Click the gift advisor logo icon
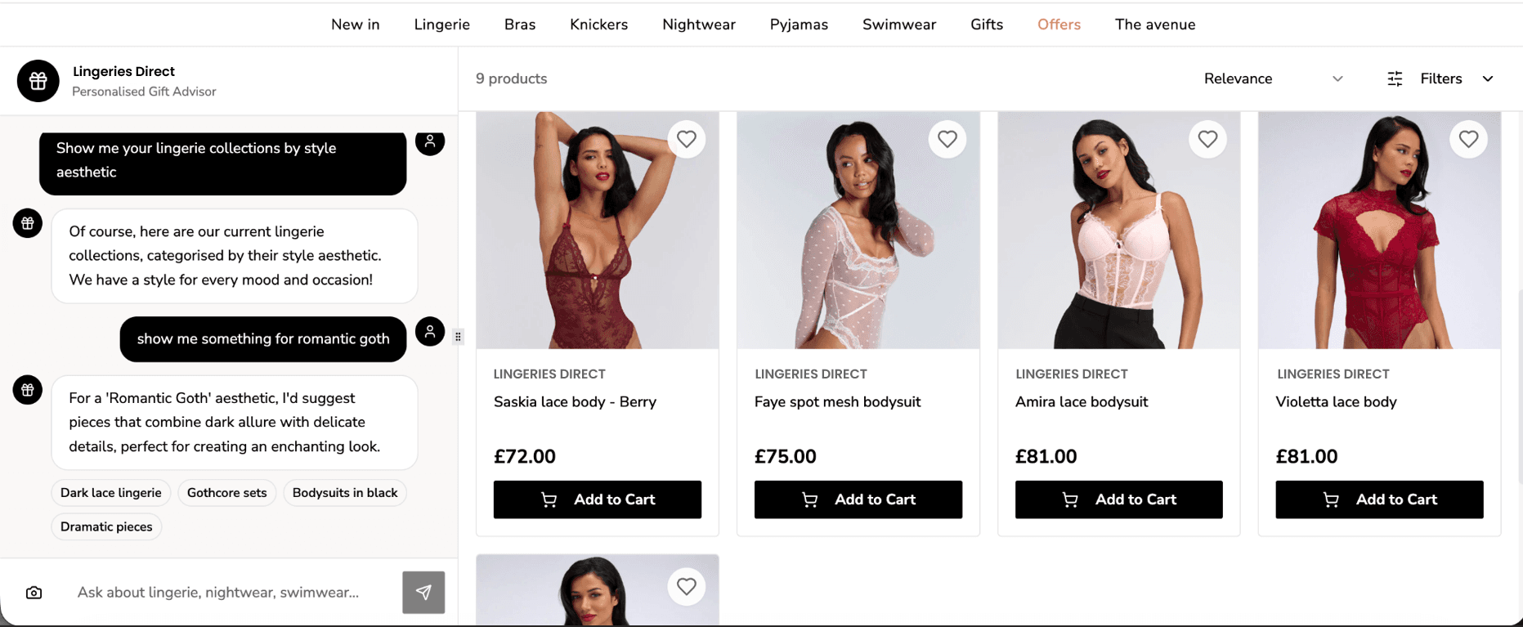Viewport: 1523px width, 627px height. [38, 81]
